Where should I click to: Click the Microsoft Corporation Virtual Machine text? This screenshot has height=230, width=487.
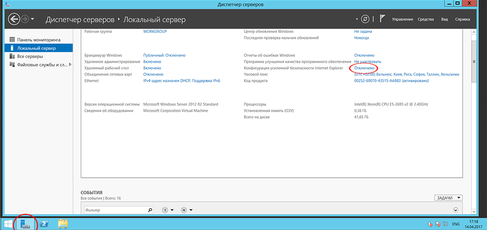175,110
